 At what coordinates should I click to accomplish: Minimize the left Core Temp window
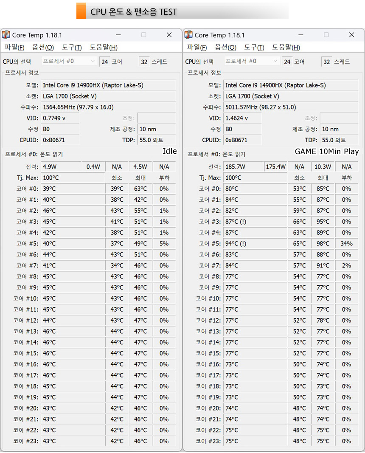[118, 35]
